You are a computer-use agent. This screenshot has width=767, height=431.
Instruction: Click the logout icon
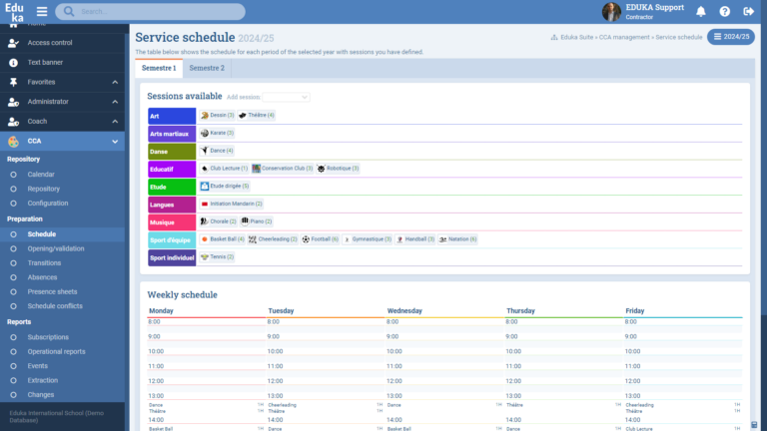click(x=748, y=11)
